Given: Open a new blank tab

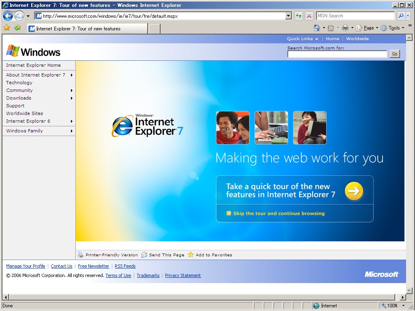Looking at the screenshot, I should coord(154,29).
